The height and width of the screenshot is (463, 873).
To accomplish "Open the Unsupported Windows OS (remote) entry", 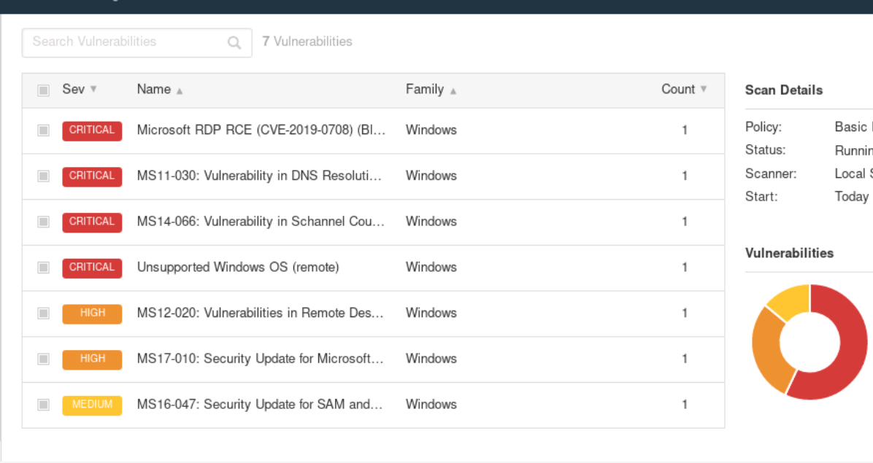I will coord(238,268).
